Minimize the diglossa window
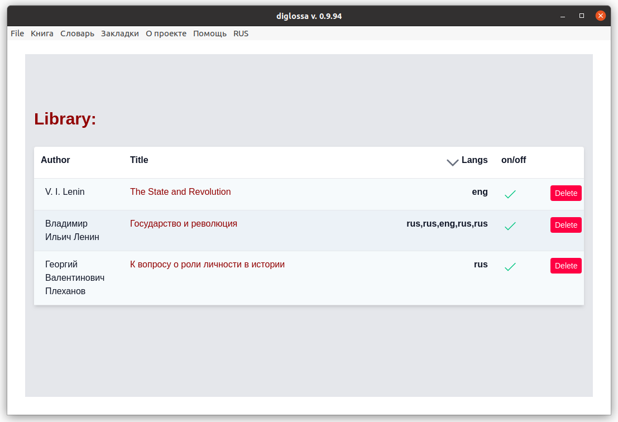618x422 pixels. coord(563,16)
